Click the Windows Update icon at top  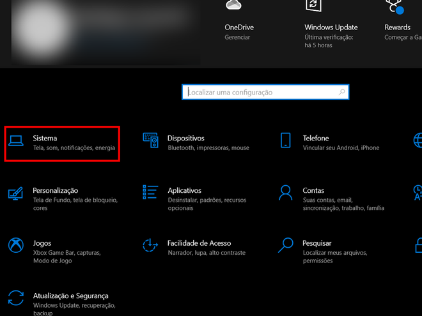(x=313, y=5)
